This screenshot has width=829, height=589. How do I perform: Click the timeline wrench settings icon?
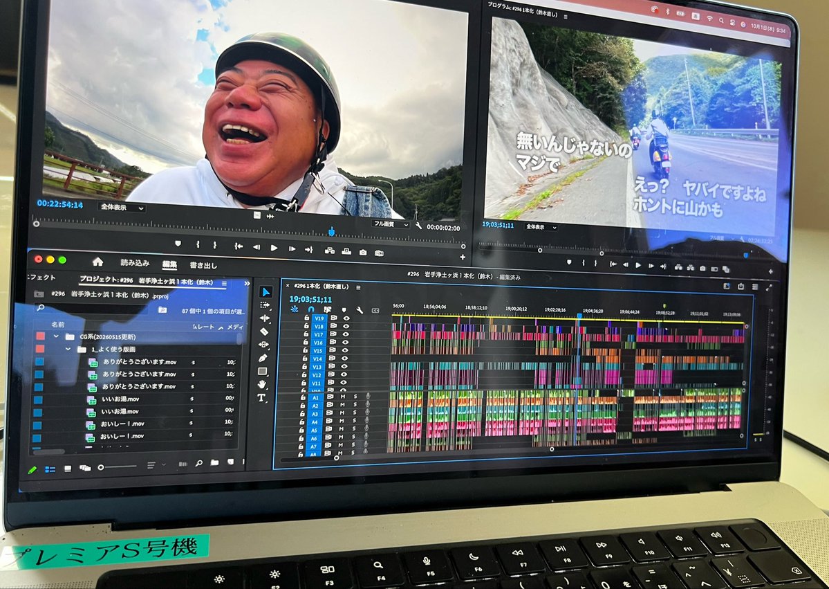[360, 310]
